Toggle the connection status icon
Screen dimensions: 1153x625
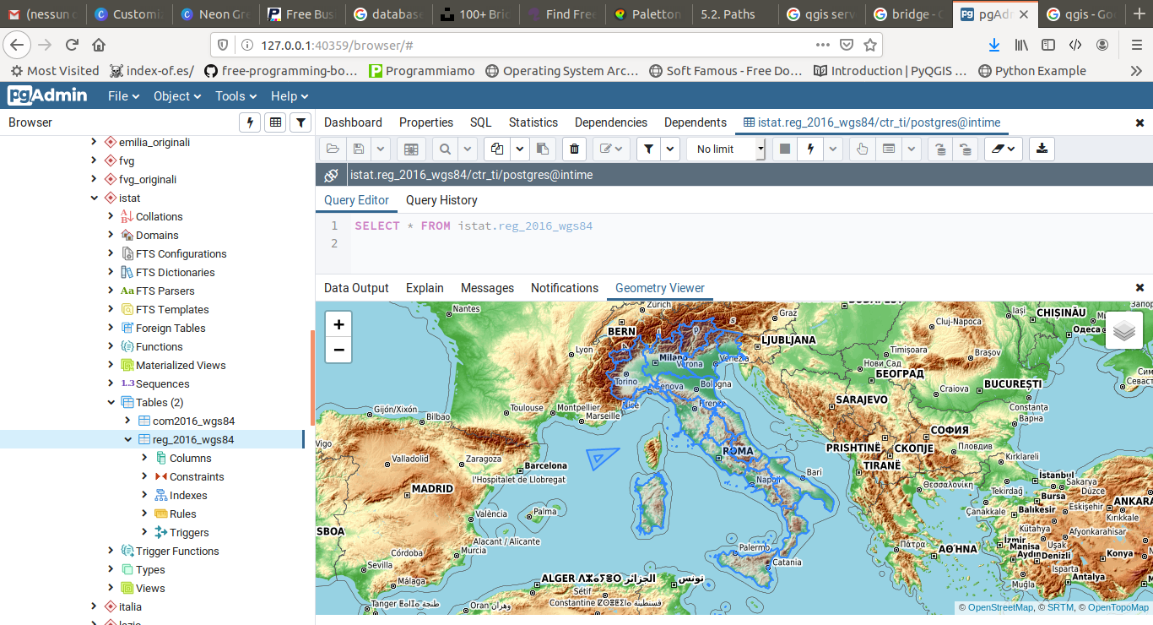[x=332, y=176]
